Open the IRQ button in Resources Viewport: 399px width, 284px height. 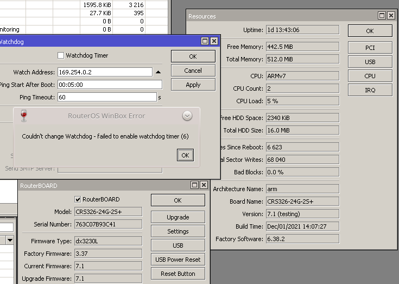click(x=370, y=90)
